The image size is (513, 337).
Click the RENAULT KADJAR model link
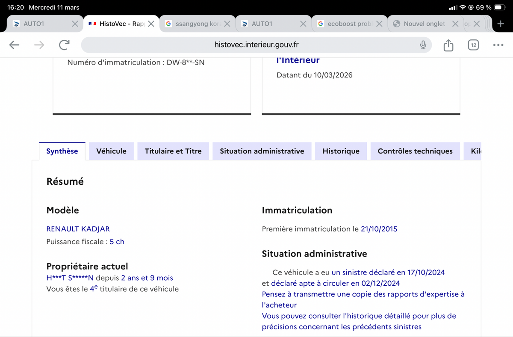78,229
